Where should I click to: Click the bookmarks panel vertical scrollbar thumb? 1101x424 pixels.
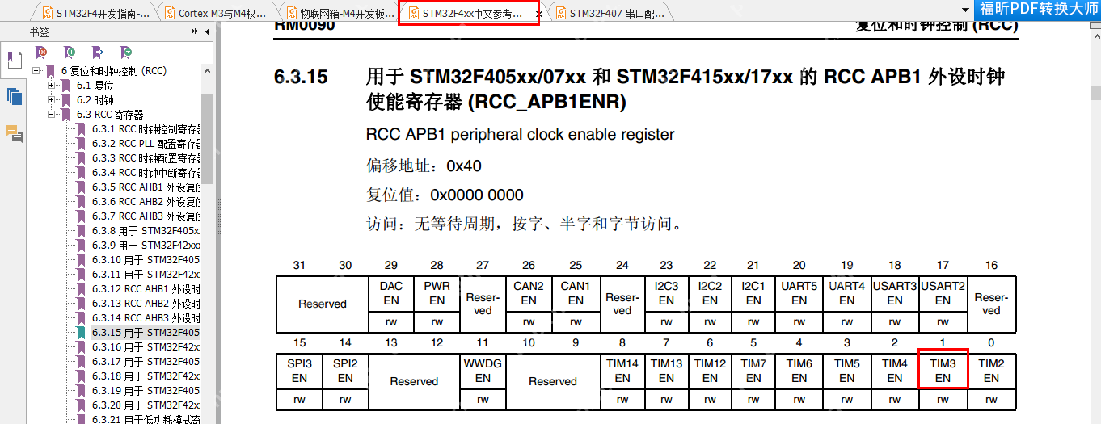pyautogui.click(x=207, y=139)
